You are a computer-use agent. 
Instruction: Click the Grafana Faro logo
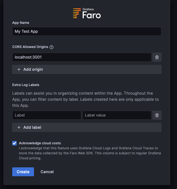point(87,13)
